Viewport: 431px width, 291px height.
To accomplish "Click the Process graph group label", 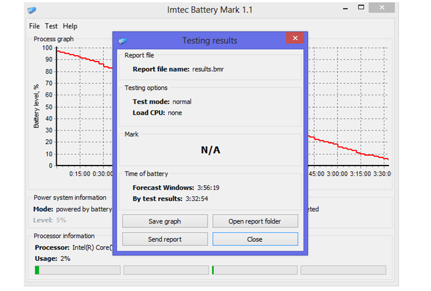I will (x=53, y=39).
